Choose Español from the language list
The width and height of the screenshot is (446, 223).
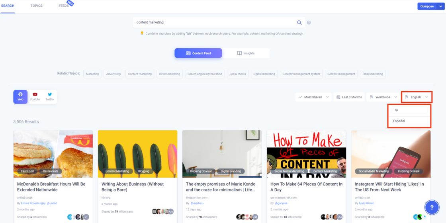tap(399, 121)
